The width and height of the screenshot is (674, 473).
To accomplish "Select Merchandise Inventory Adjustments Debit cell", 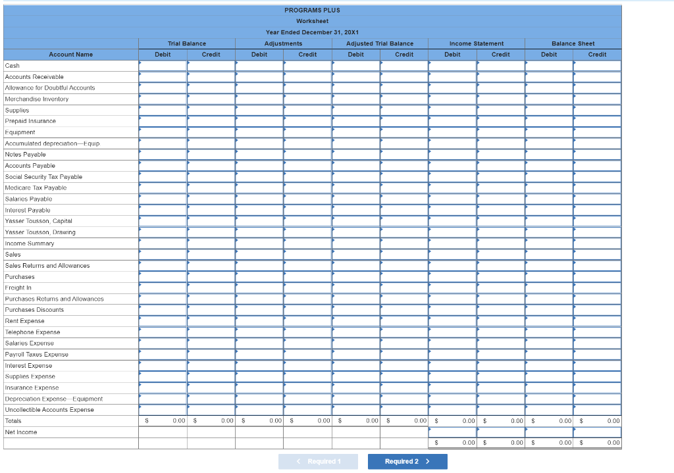I will [x=259, y=99].
